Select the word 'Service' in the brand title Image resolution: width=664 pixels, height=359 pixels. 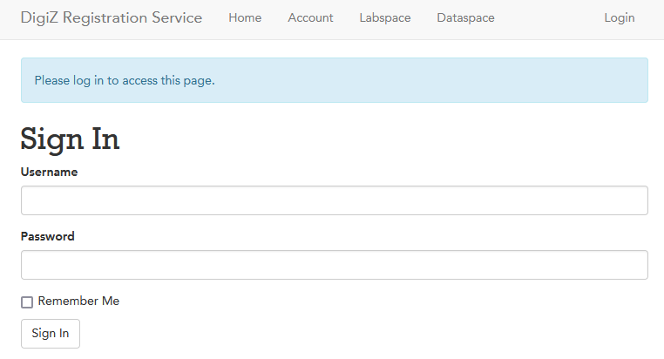coord(177,18)
